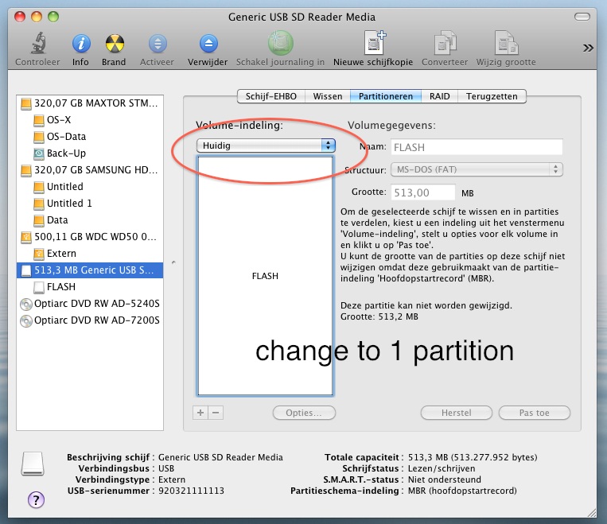Select the Optiarc DVD RW AD-5240S drive
This screenshot has height=524, width=607.
pos(96,304)
